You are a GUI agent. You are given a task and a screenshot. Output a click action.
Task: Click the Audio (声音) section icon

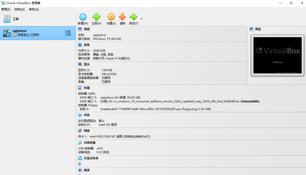pyautogui.click(x=80, y=115)
